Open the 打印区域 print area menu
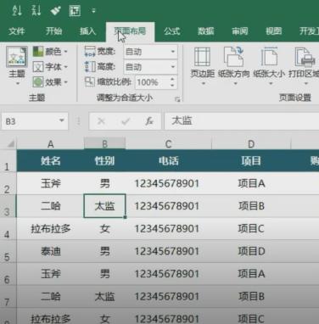 pos(303,66)
